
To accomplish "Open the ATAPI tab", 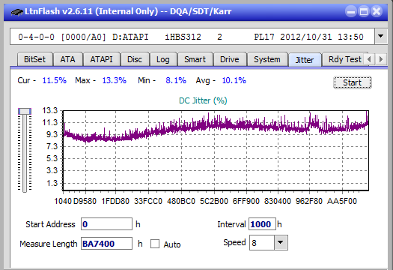I will (x=102, y=59).
